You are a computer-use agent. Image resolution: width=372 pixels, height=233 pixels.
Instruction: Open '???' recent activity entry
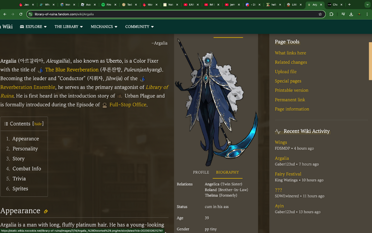(278, 190)
